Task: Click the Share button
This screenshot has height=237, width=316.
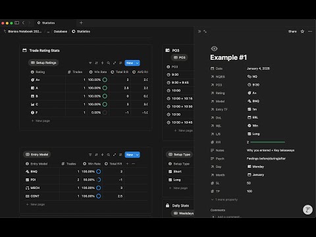Action: 292,32
